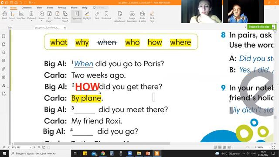This screenshot has width=279, height=157.
Task: Expand the Select tool dropdown arrow
Action: pyautogui.click(x=12, y=21)
